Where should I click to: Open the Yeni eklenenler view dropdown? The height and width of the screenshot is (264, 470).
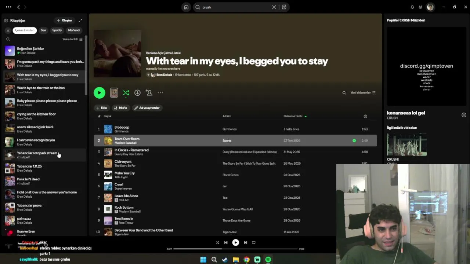coord(363,93)
